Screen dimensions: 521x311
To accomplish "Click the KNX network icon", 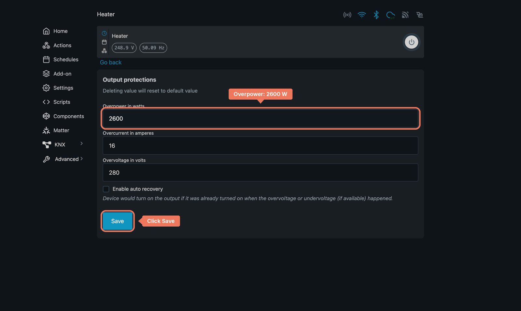I will tap(47, 145).
